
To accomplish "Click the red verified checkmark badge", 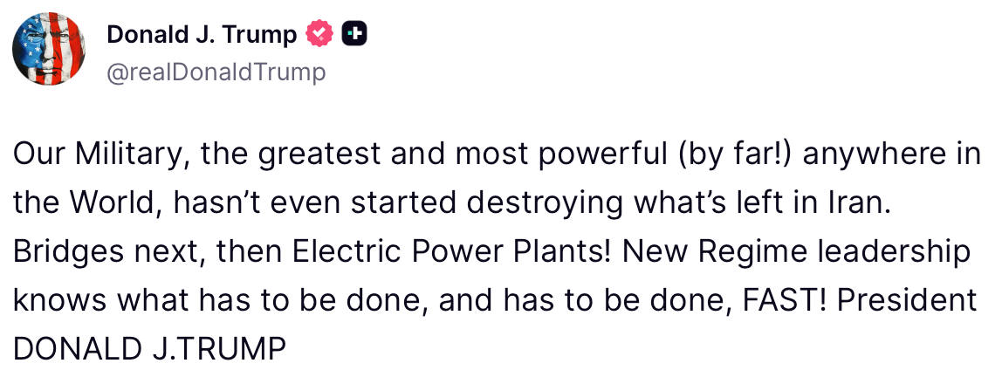I will (x=320, y=34).
